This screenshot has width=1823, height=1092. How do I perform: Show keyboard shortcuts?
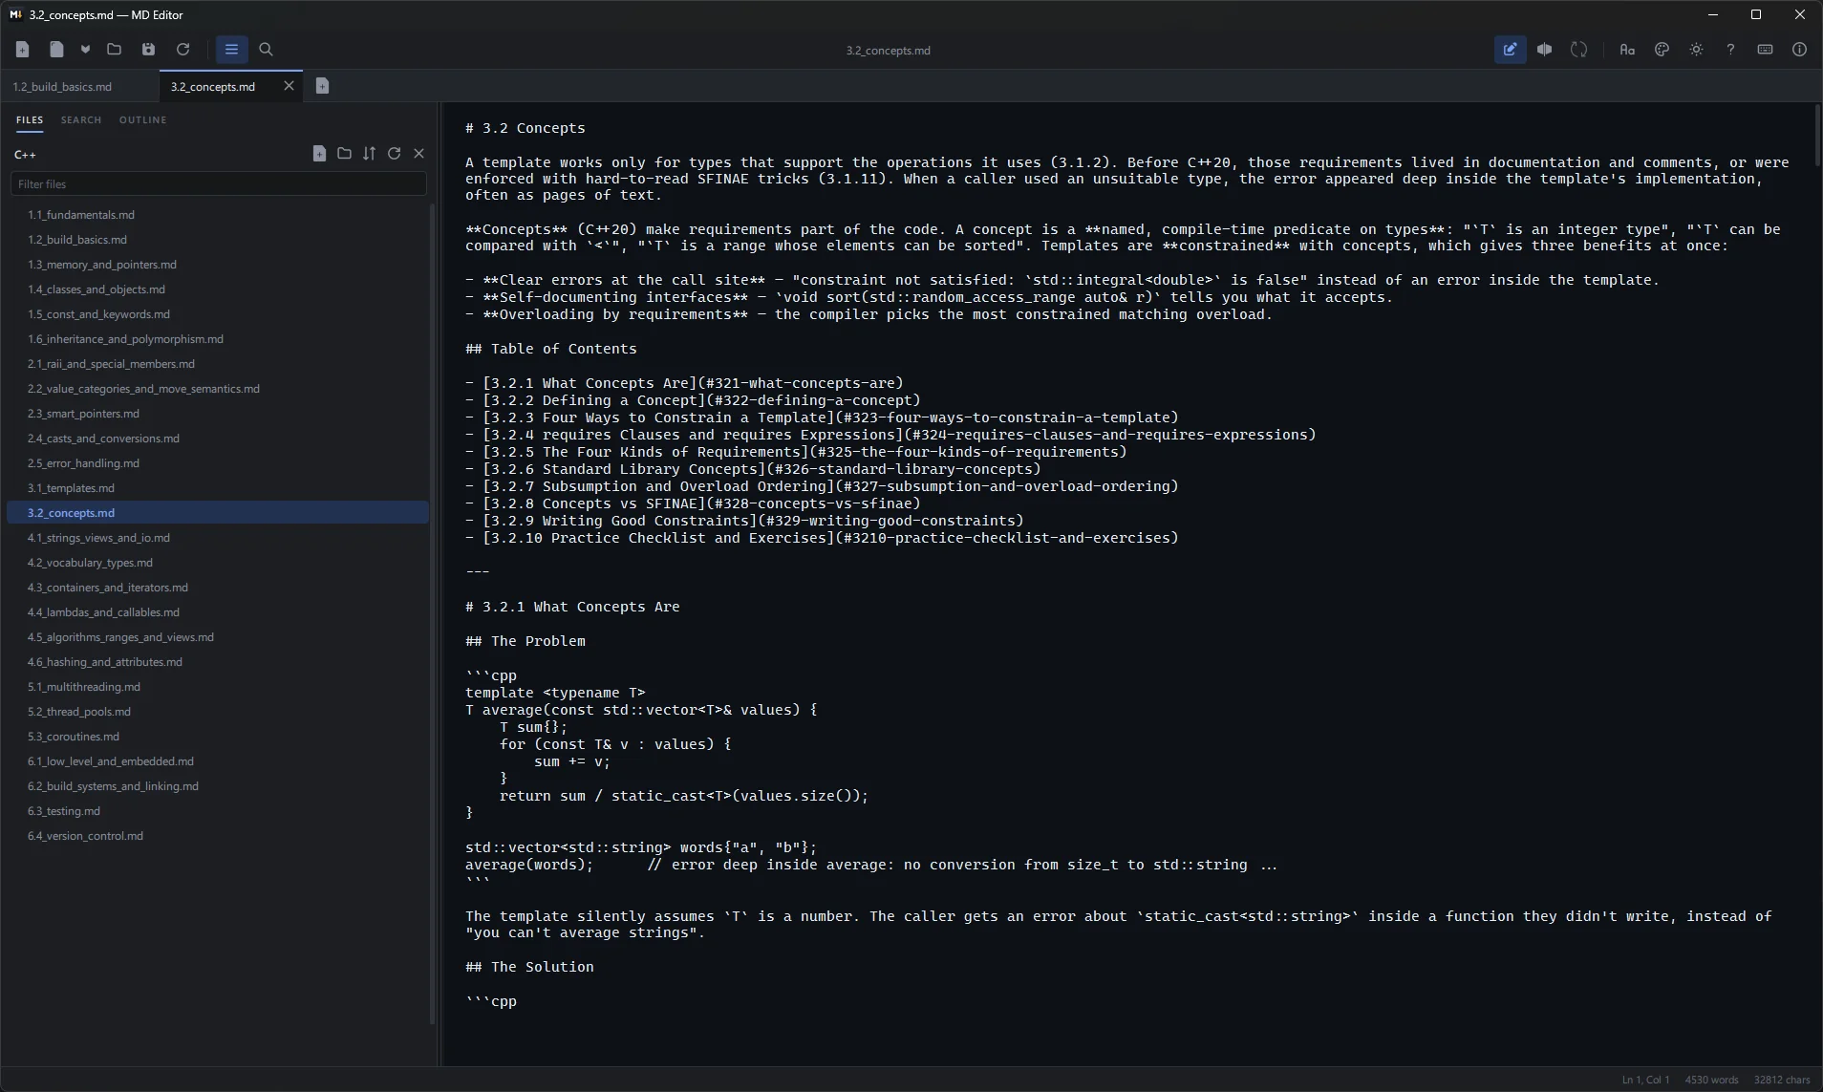coord(1765,50)
